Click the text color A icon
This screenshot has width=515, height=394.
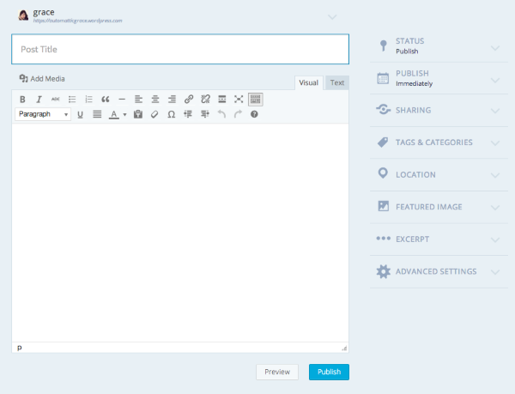tap(113, 114)
